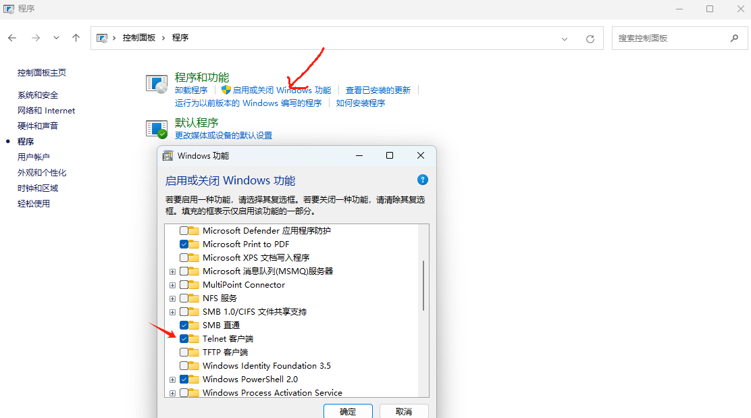Expand Windows Process Activation Service node

172,393
